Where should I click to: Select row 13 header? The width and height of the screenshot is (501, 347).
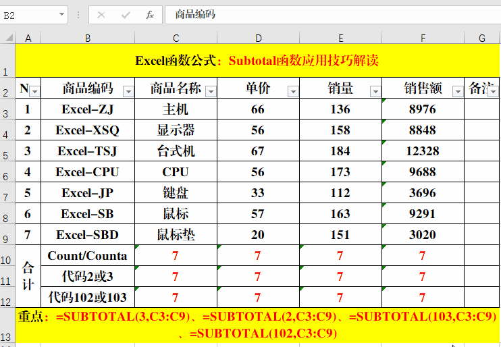tap(7, 325)
